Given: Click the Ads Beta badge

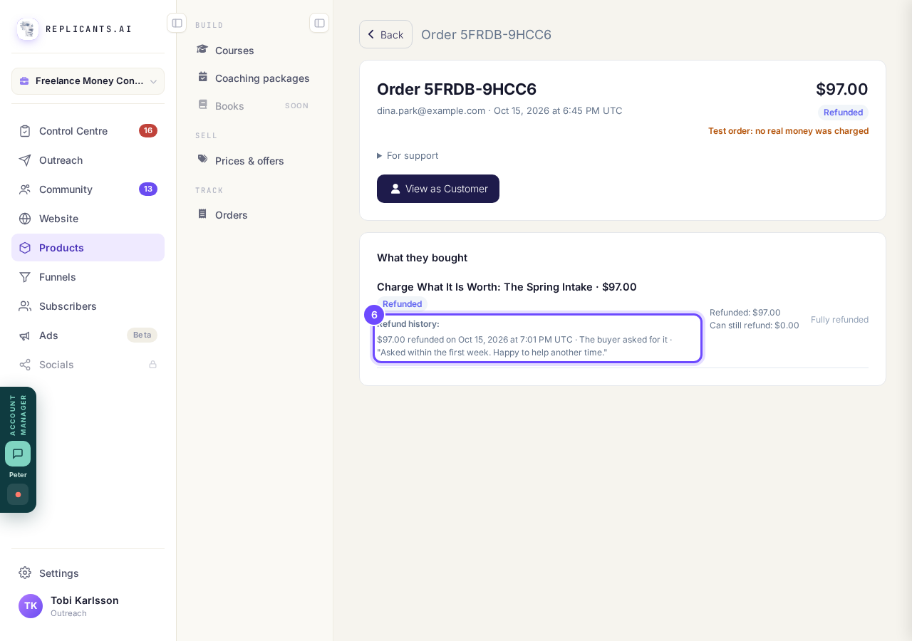Looking at the screenshot, I should point(142,335).
